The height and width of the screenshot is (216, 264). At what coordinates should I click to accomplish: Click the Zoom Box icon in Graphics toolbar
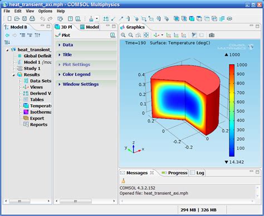coord(138,35)
